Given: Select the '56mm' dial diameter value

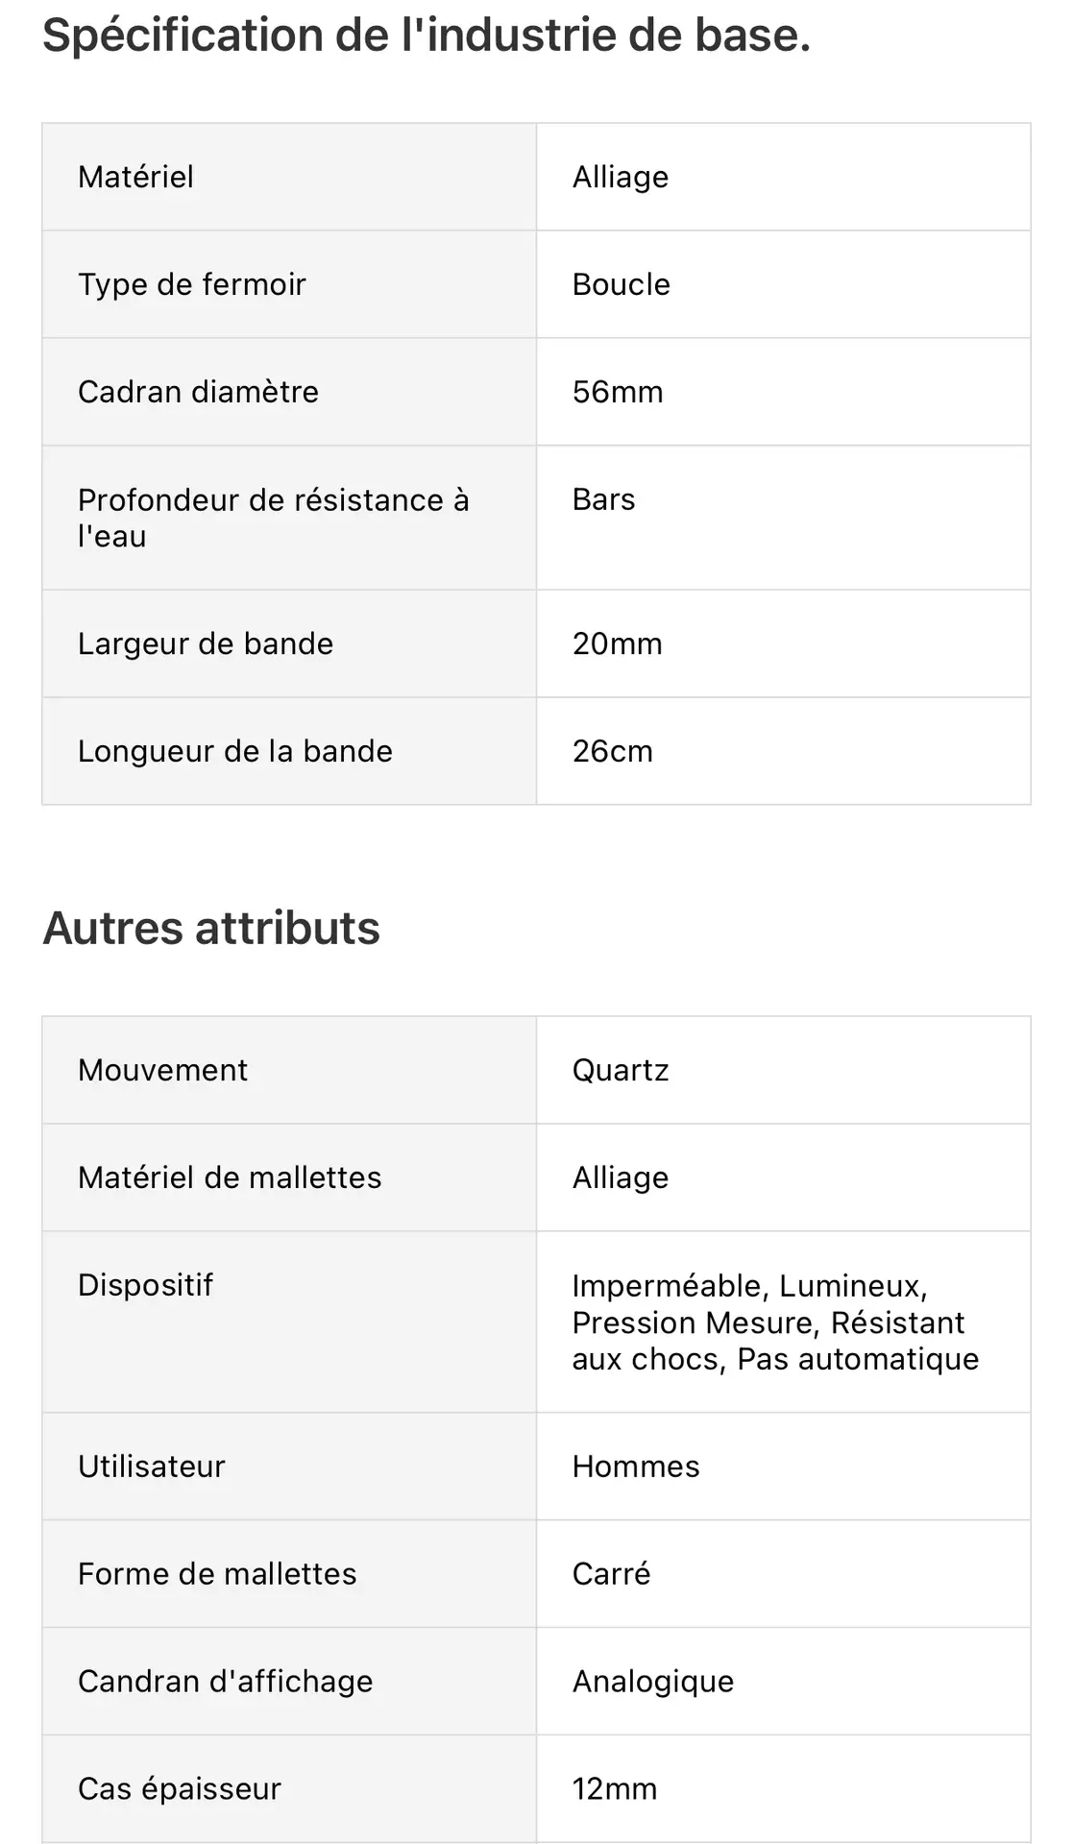Looking at the screenshot, I should 617,393.
